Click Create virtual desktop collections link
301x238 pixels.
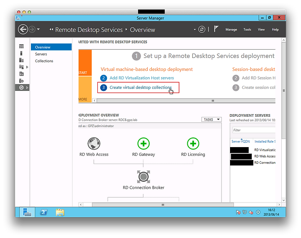(140, 88)
